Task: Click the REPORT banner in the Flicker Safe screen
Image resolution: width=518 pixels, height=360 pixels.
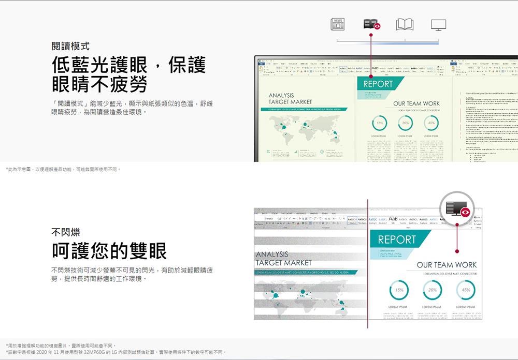Action: (397, 239)
